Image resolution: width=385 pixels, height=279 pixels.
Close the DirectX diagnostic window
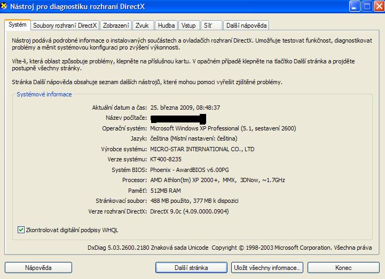point(379,6)
